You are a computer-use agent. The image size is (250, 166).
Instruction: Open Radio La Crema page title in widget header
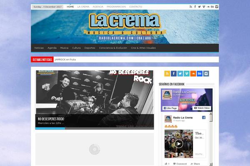coord(185,92)
